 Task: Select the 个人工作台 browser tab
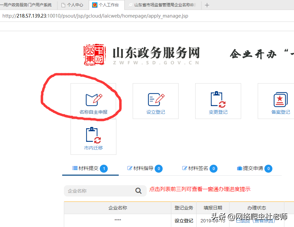[106, 5]
